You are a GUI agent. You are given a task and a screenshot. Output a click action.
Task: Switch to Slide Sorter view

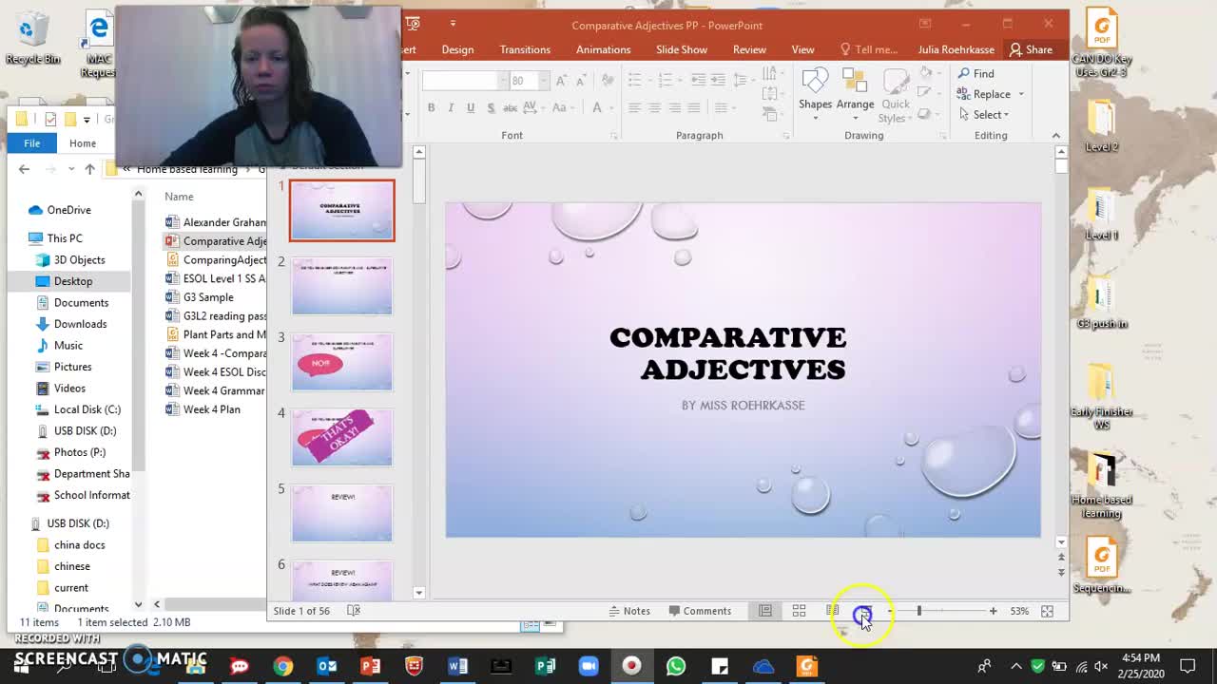pyautogui.click(x=799, y=611)
